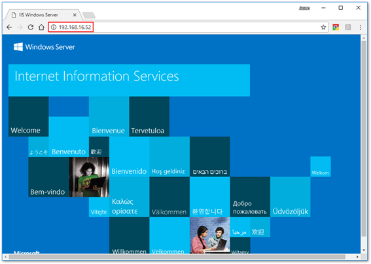Image resolution: width=371 pixels, height=264 pixels.
Task: Click the scroll down arrow on vertical scrollbar
Action: [364, 250]
